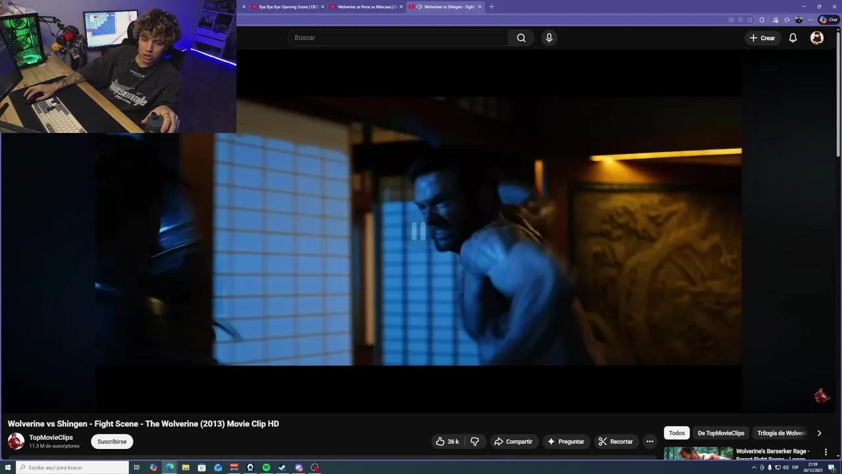Subscribe to TopMovieClips with Suscribirse
842x474 pixels.
(112, 442)
